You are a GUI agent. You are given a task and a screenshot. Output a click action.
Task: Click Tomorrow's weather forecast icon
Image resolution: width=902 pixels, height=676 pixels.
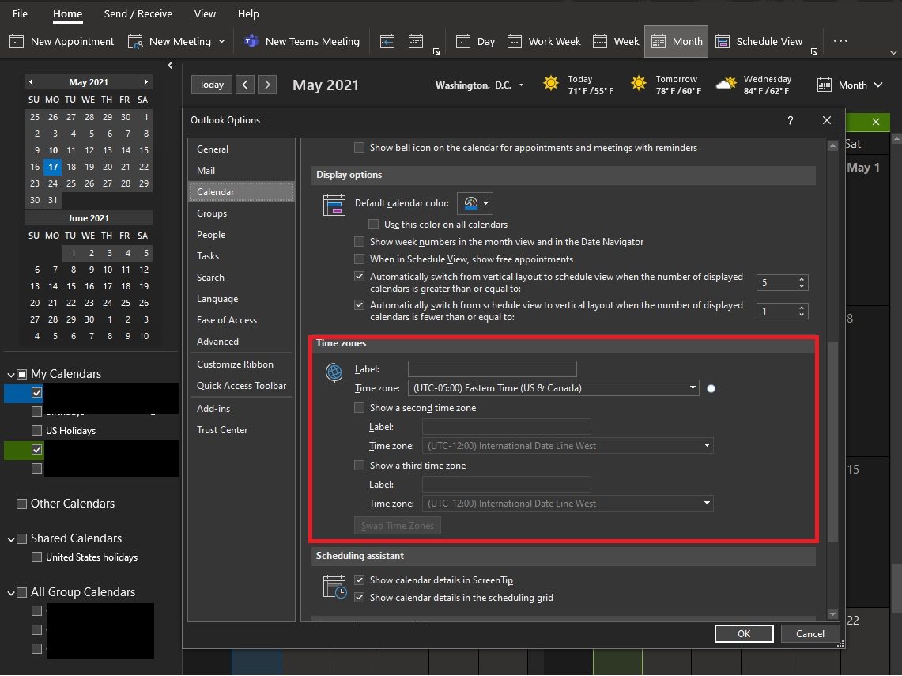[639, 84]
